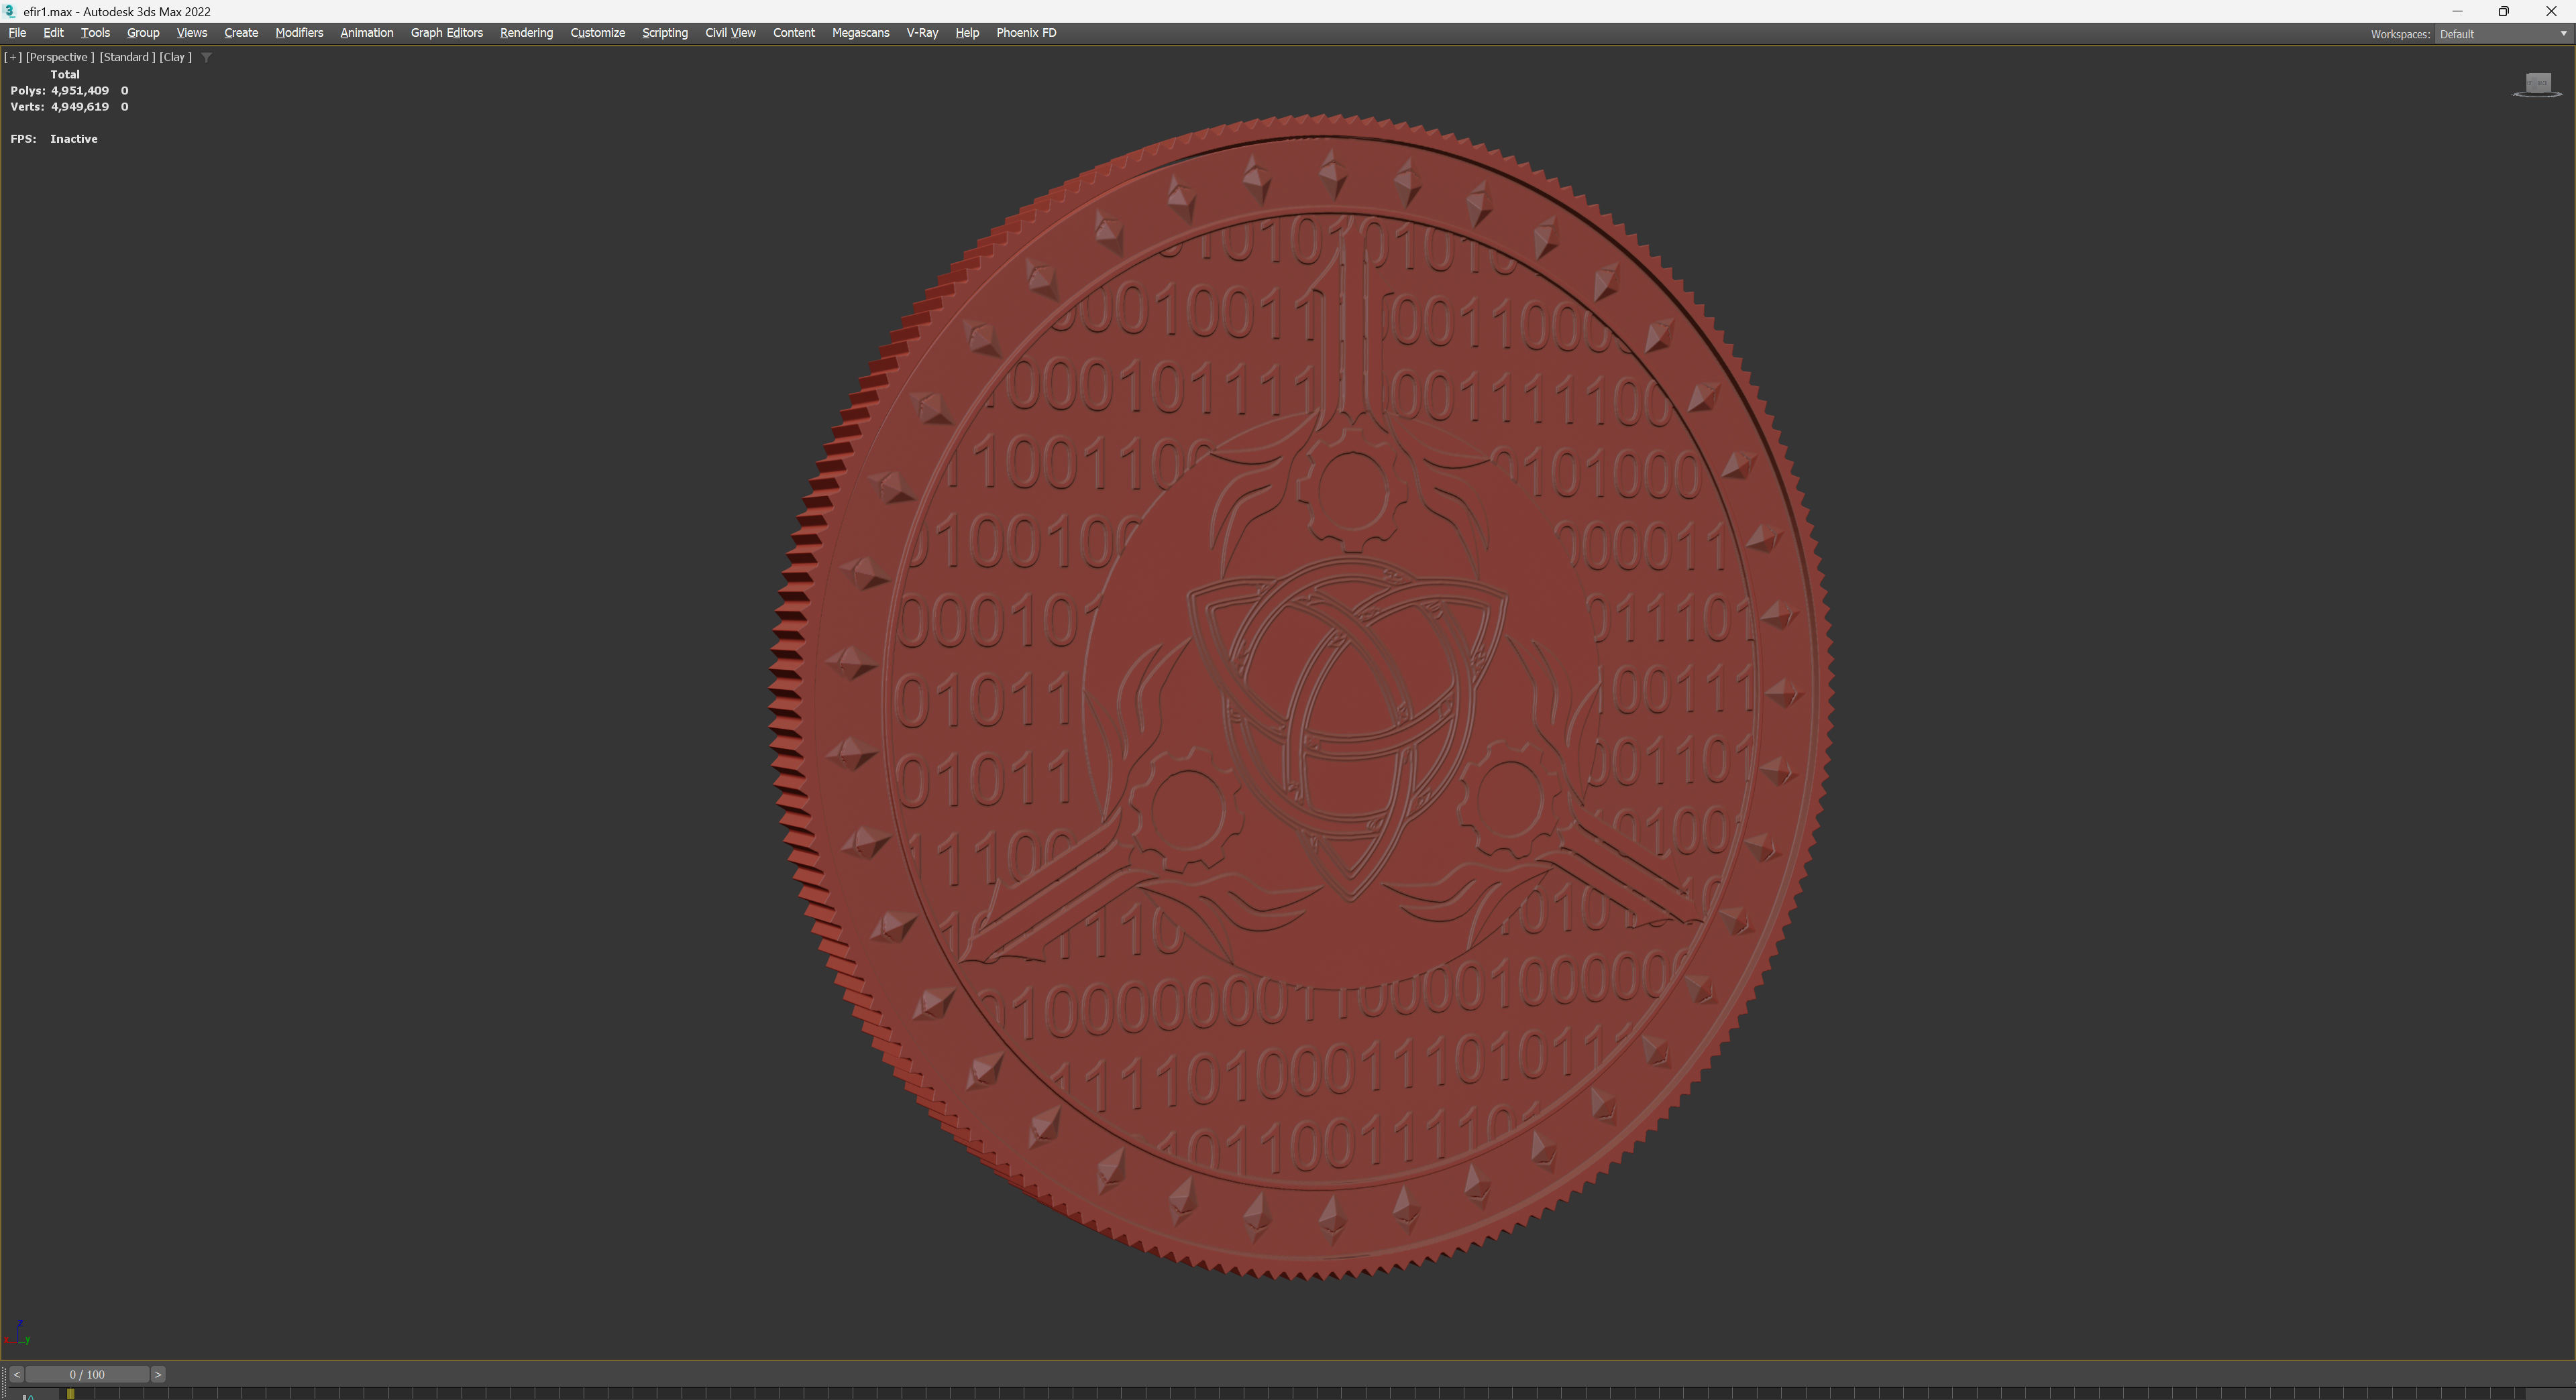2576x1400 pixels.
Task: Advance with the next-frame arrow
Action: (158, 1374)
